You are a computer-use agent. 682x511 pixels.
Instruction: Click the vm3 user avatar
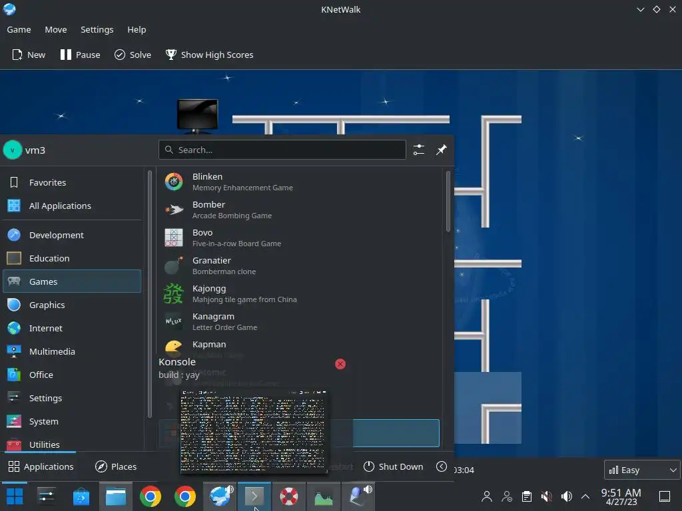(13, 150)
